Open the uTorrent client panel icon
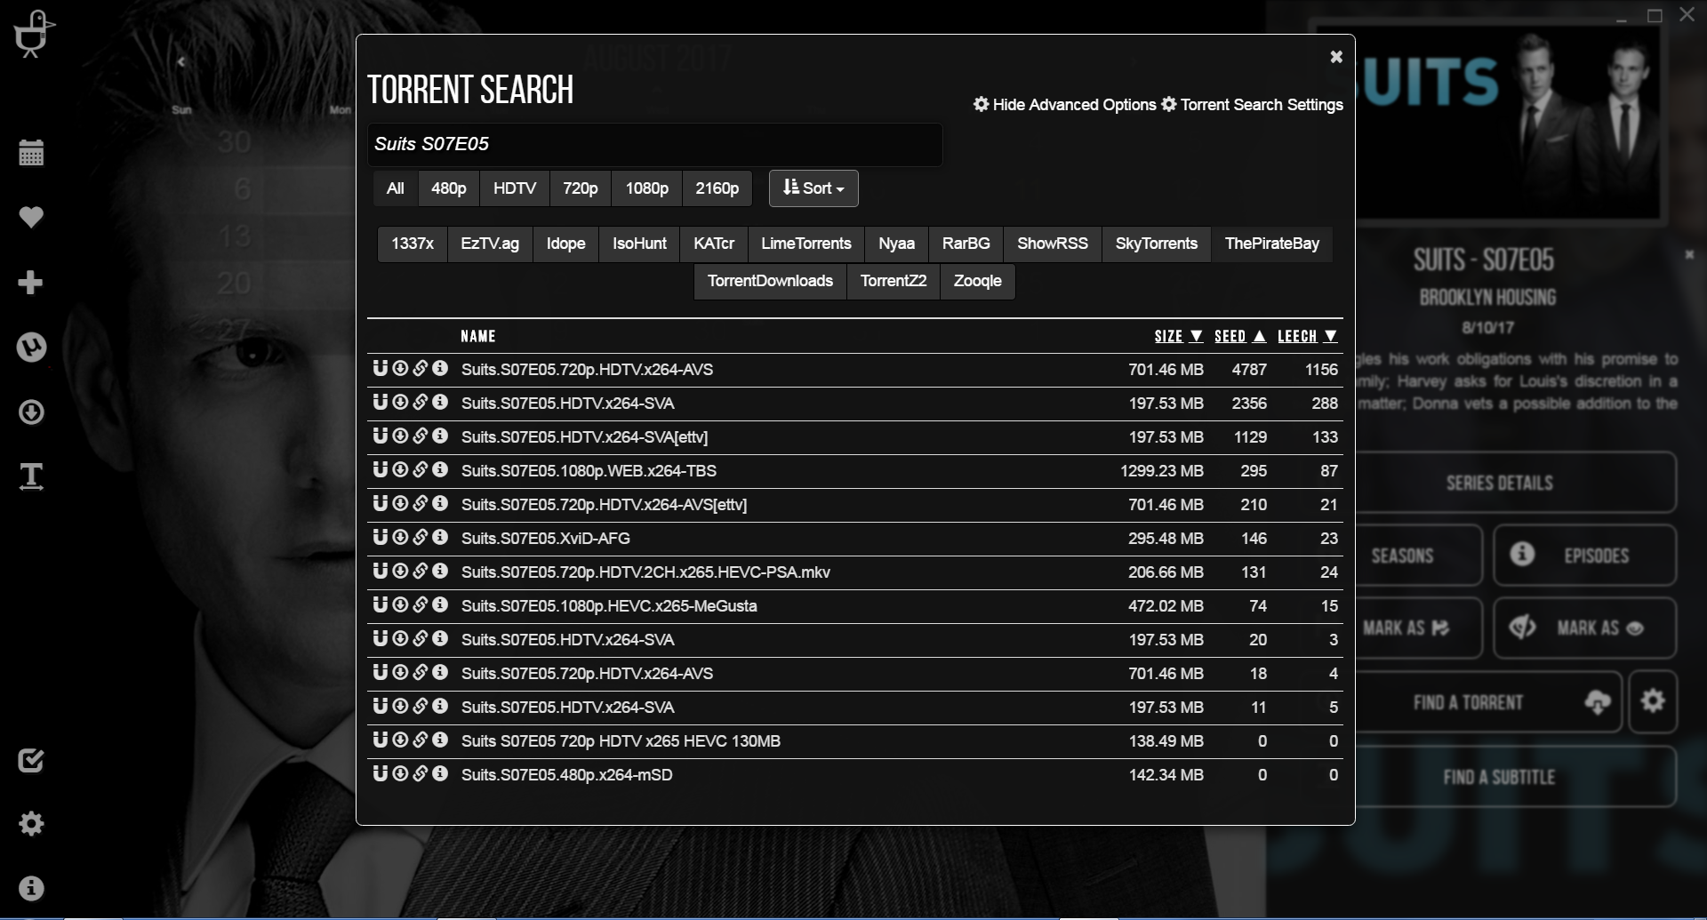The width and height of the screenshot is (1707, 920). coord(31,347)
